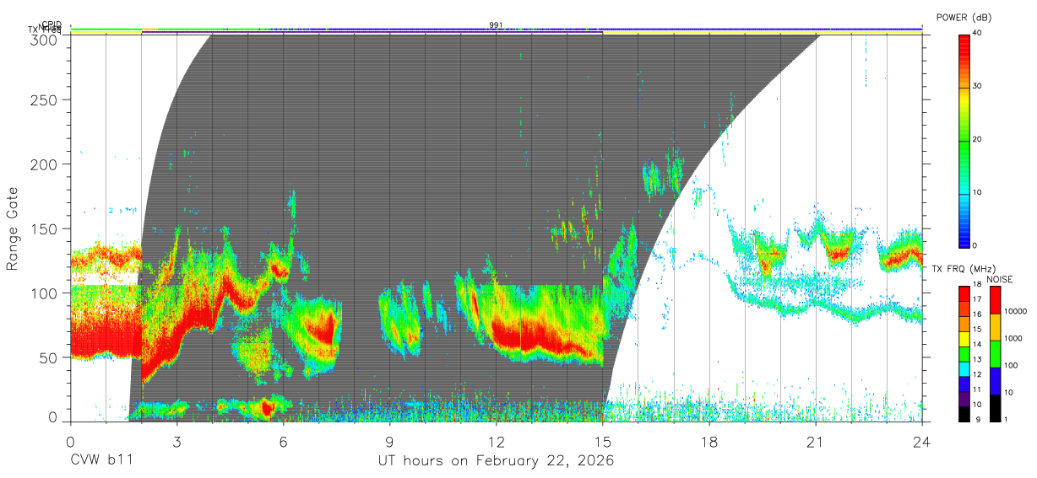Click the 13 label on TX FRQ legend

pyautogui.click(x=977, y=359)
